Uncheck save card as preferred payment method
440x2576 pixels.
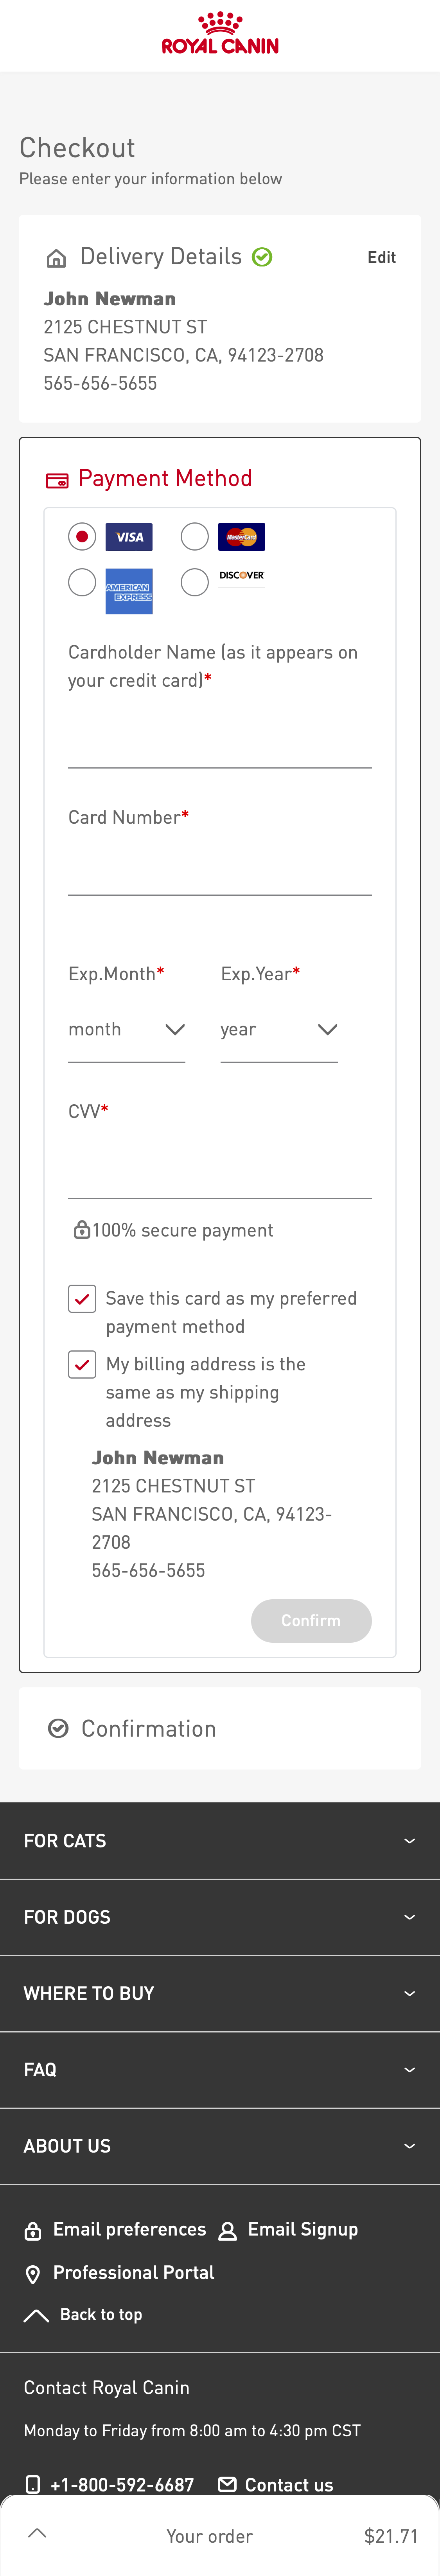82,1299
